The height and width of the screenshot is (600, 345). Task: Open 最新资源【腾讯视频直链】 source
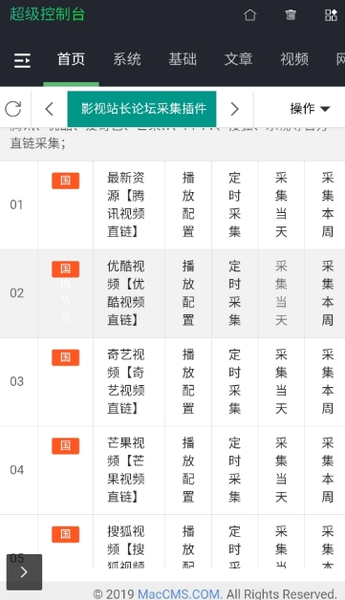point(126,204)
